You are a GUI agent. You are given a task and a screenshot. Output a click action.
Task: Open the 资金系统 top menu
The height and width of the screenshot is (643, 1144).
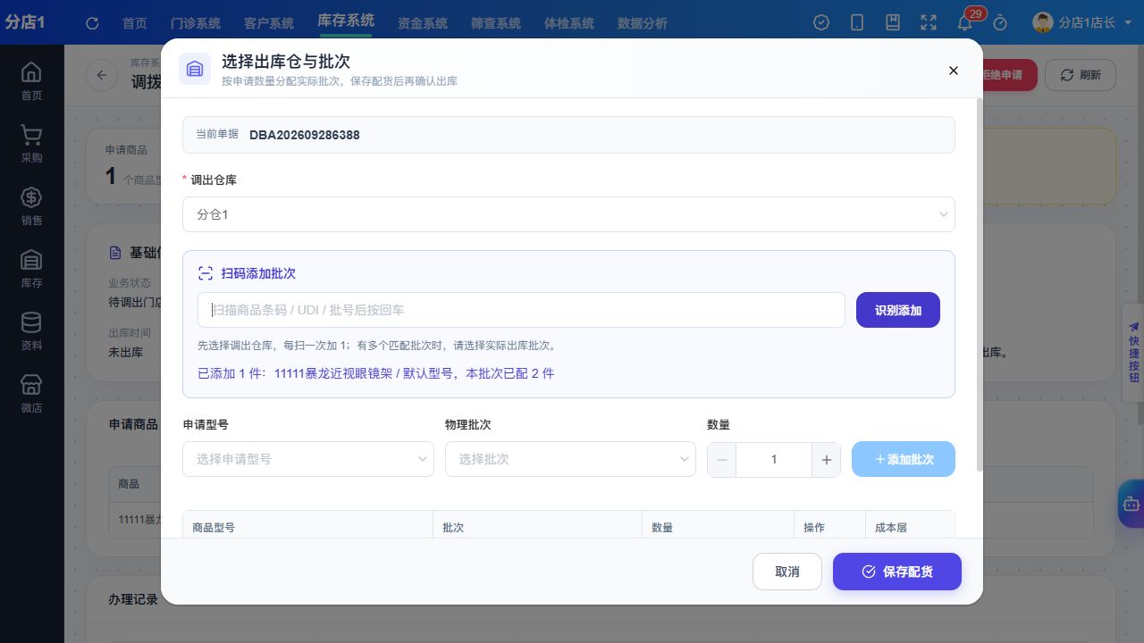[423, 23]
